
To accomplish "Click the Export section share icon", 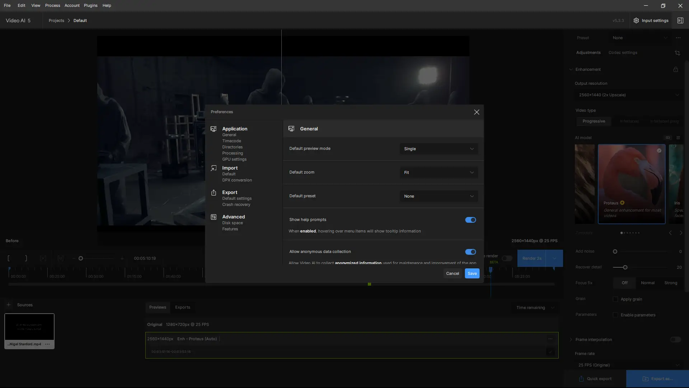I will click(214, 193).
